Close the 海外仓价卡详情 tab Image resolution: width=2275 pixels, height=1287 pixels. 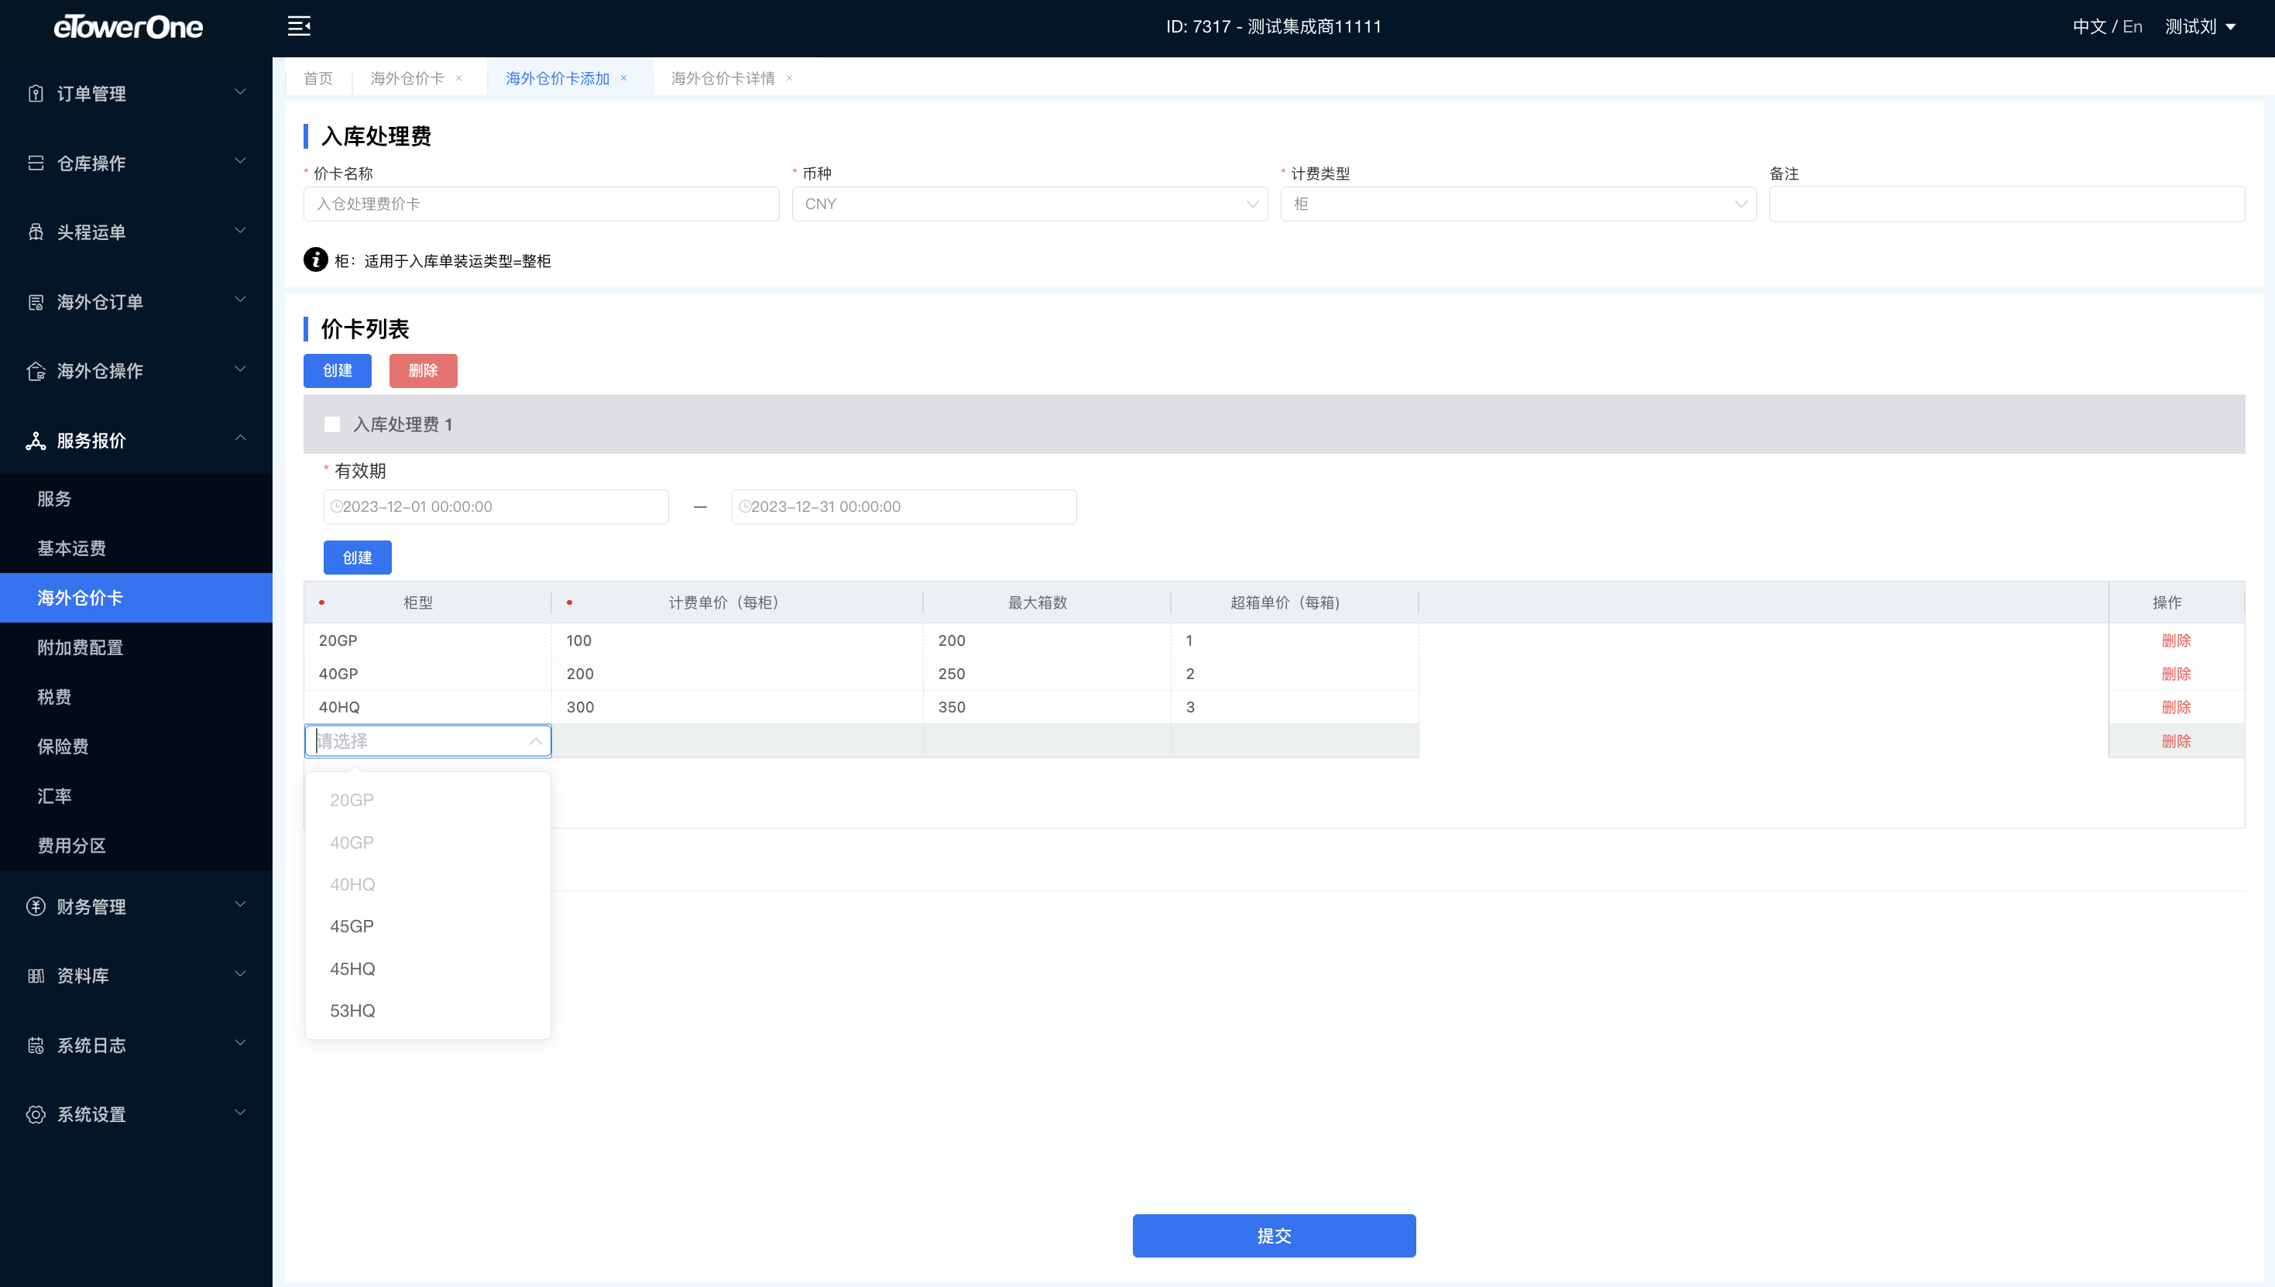(x=789, y=79)
